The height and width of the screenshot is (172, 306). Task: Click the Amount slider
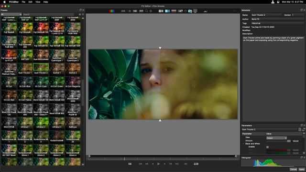point(278,141)
